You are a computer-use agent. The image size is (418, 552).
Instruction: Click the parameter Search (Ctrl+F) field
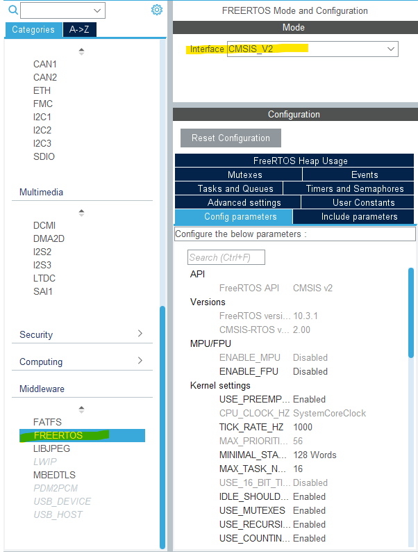coord(226,257)
